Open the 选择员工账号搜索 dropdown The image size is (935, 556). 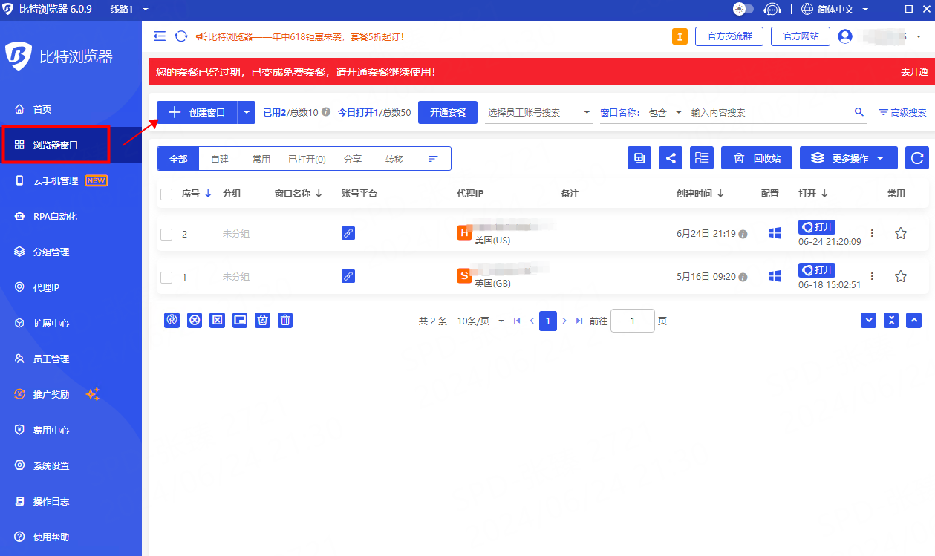(x=538, y=113)
